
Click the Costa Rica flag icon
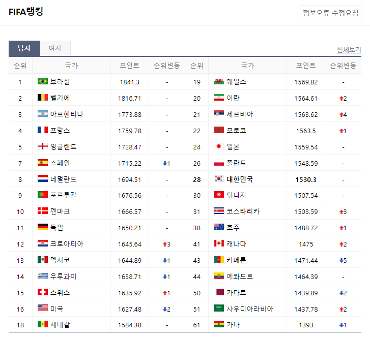pyautogui.click(x=219, y=211)
